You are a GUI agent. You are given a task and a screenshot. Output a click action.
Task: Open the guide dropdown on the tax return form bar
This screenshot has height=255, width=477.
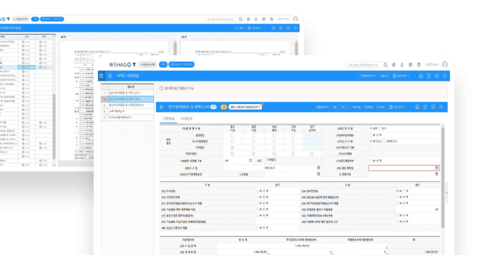coord(397,107)
